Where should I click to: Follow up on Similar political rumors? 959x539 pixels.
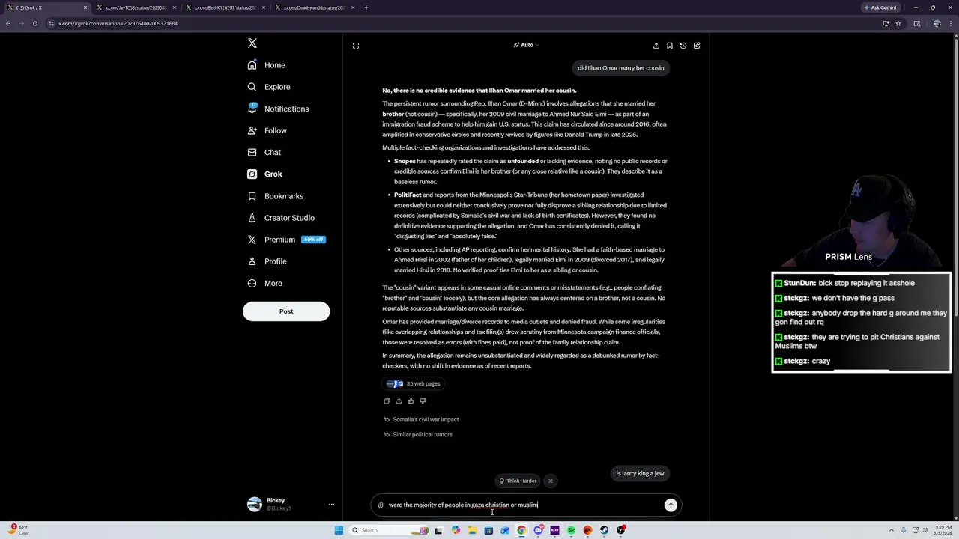coord(418,434)
